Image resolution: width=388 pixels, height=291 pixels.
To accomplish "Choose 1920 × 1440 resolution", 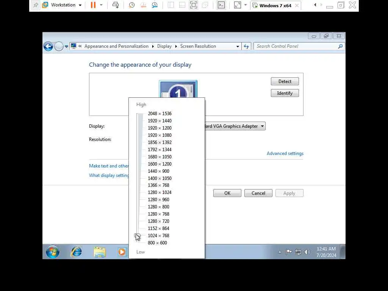I will point(160,121).
